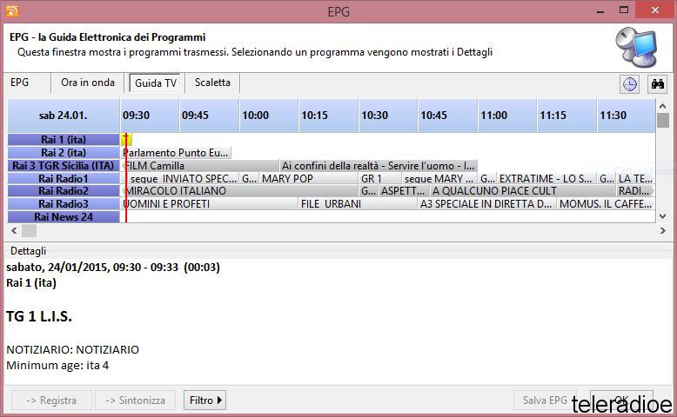Image resolution: width=677 pixels, height=417 pixels.
Task: Click the 09:30 time column header
Action: pos(150,116)
